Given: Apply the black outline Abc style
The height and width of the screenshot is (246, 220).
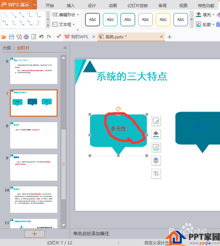Looking at the screenshot, I should [x=92, y=20].
